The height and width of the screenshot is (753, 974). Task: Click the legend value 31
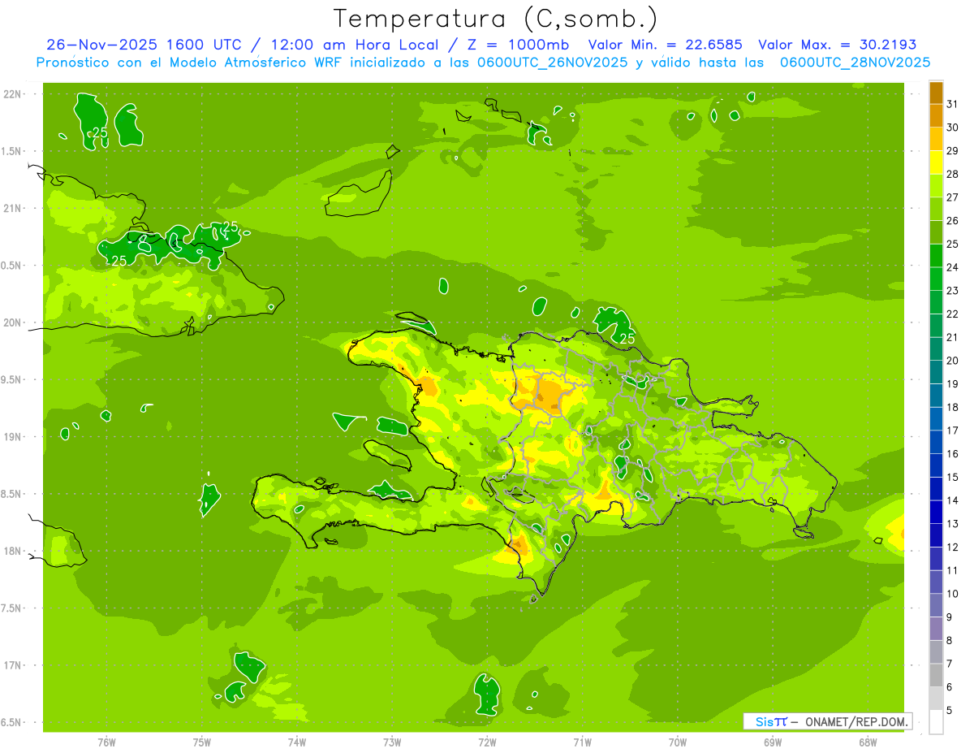click(x=952, y=104)
